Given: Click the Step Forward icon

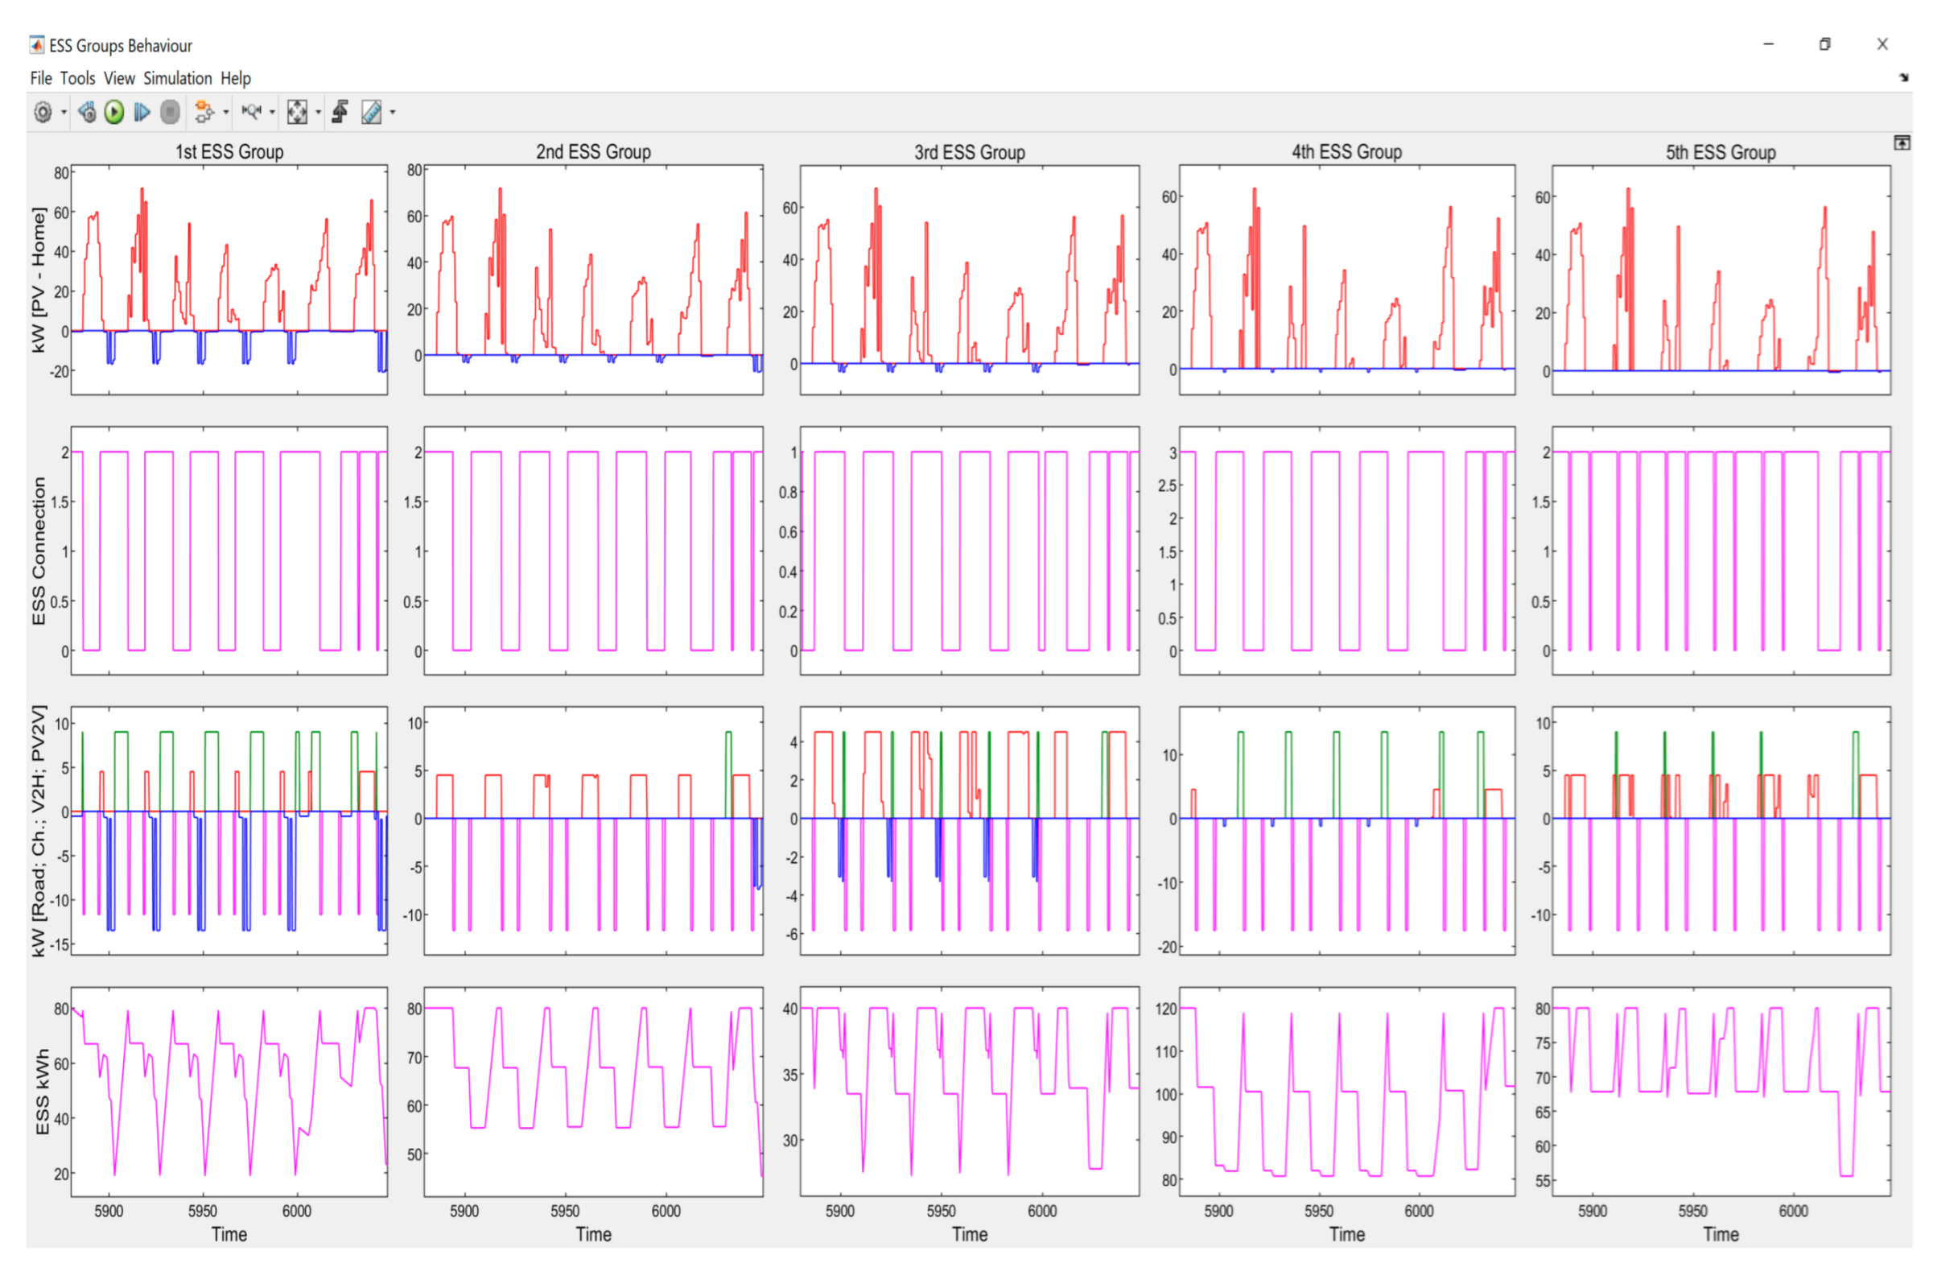Looking at the screenshot, I should [142, 112].
